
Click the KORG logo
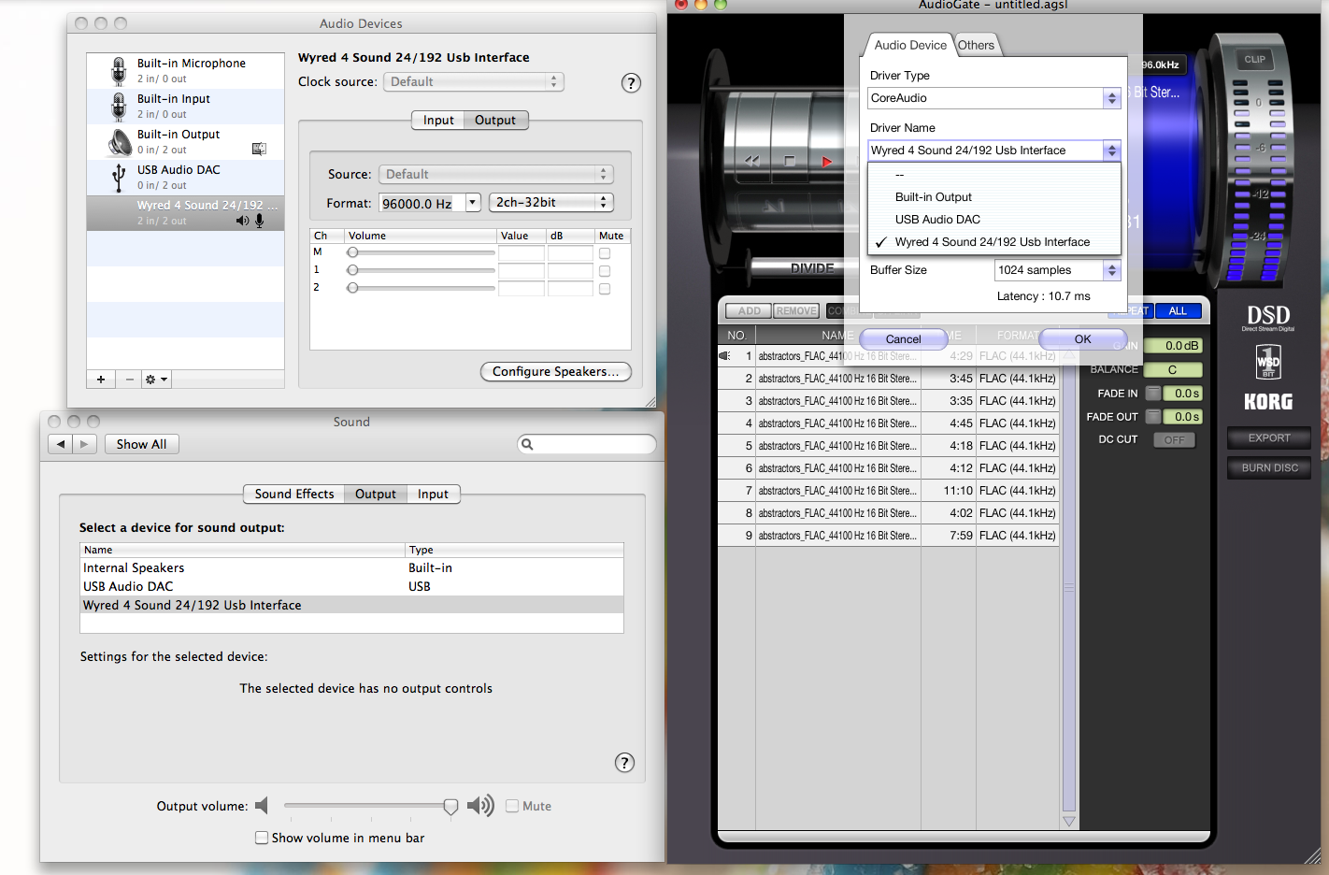click(1268, 402)
